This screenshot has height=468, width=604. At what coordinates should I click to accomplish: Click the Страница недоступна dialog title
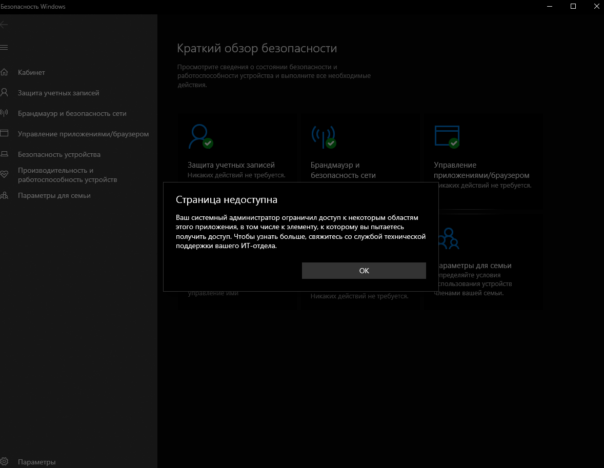[227, 199]
